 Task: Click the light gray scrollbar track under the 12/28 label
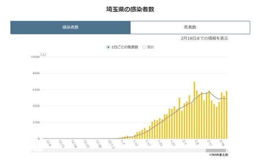(x=99, y=150)
